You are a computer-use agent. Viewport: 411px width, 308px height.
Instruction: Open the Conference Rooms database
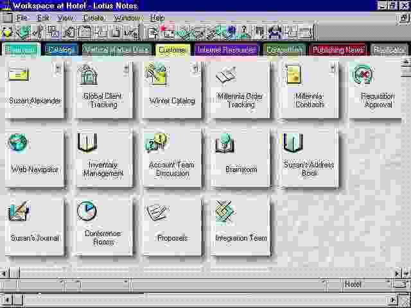[104, 227]
